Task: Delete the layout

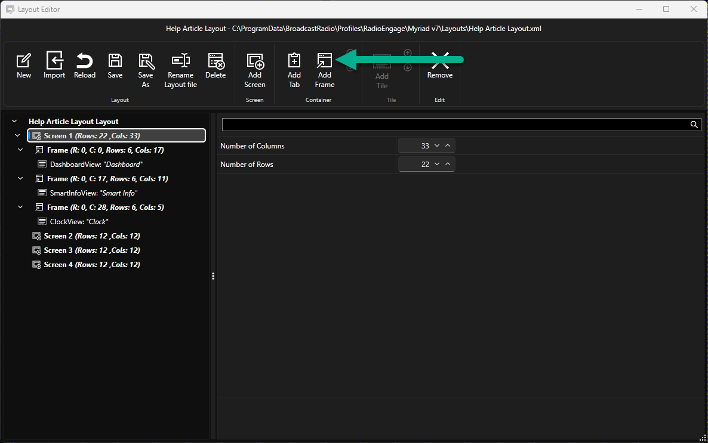Action: click(216, 66)
